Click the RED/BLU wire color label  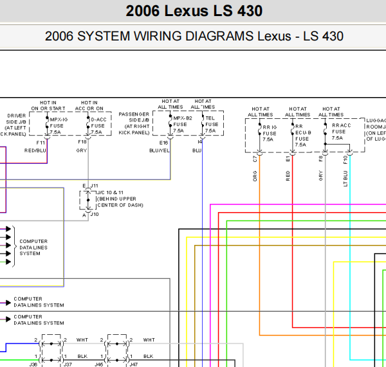(35, 150)
